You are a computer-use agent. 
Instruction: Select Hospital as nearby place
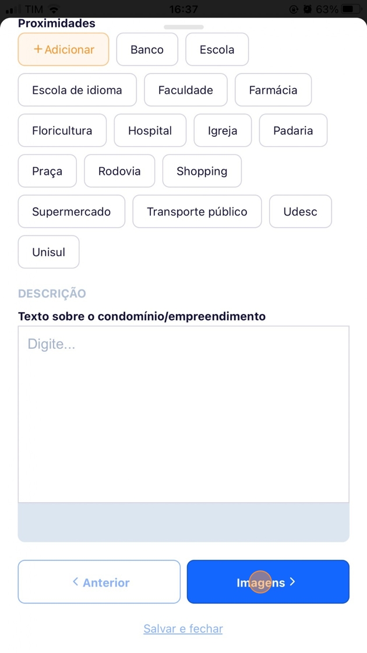(150, 130)
